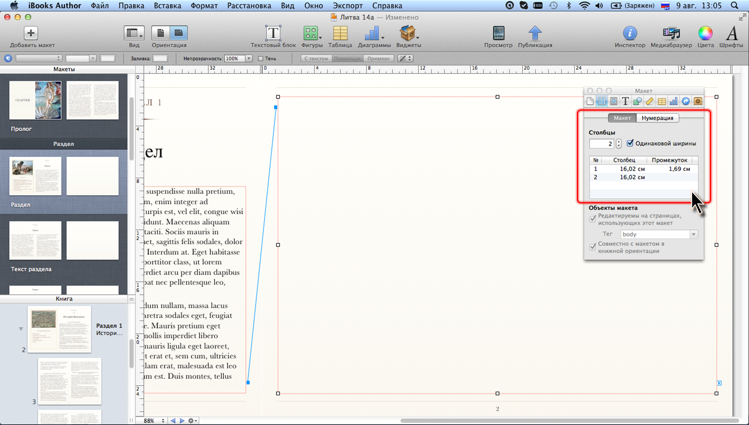Select Hyperlink inspector arrow icon
Image resolution: width=749 pixels, height=425 pixels.
[x=686, y=101]
